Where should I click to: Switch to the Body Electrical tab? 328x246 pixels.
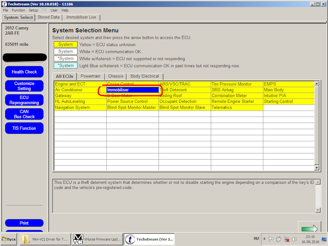145,76
